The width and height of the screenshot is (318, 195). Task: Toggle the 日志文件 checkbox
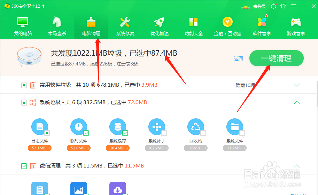(x=47, y=133)
